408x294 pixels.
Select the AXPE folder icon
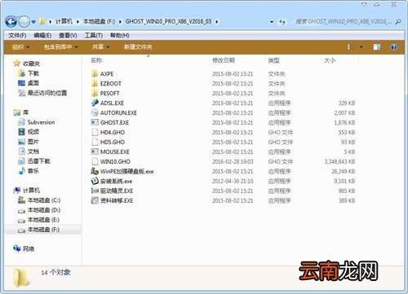(x=95, y=74)
